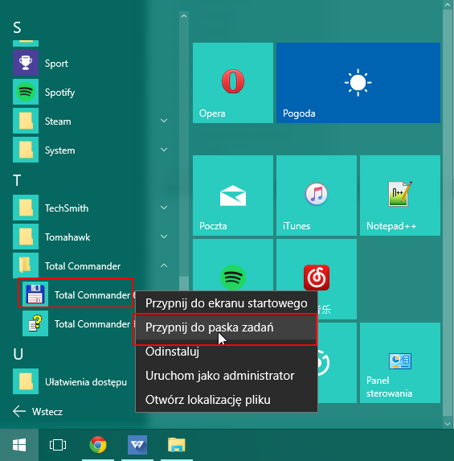Click the open Total Commander folder icon
Screen dimensions: 454x461
coord(26,265)
